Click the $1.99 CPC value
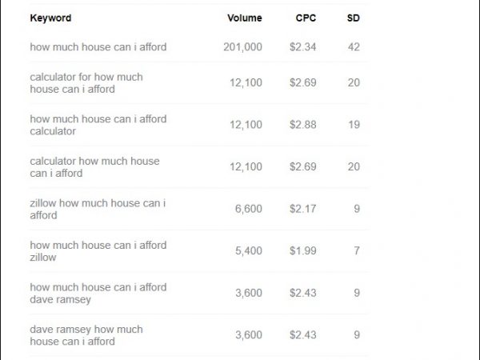480x360 pixels. [303, 251]
